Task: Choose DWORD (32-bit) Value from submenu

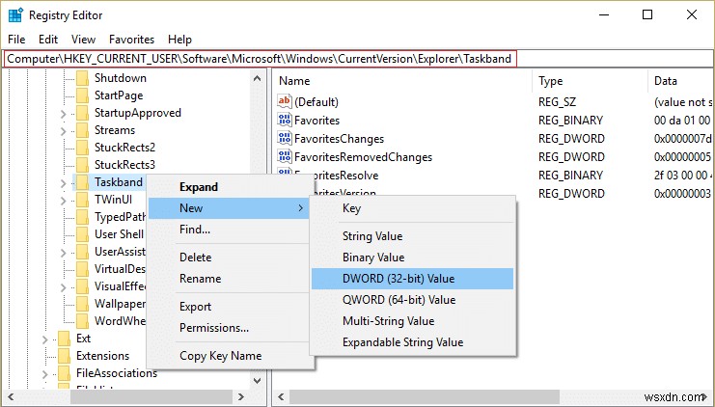Action: pyautogui.click(x=398, y=279)
